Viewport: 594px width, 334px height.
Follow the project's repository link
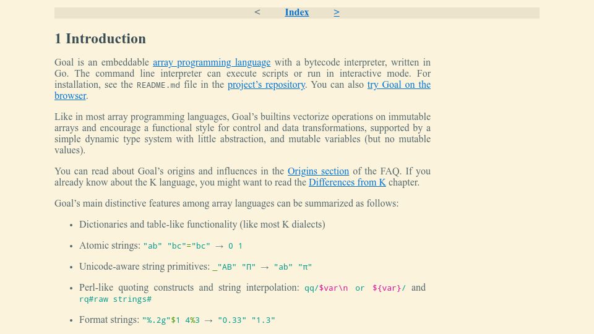click(x=266, y=85)
